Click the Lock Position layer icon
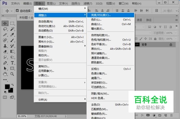The height and width of the screenshot is (119, 180). [145, 39]
